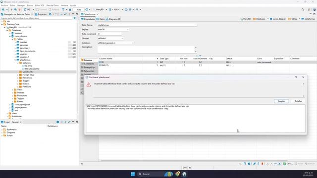Screen dimensions: 317x178
Task: Toggle Auto Increment checkbox for PRECIO column
Action: pyautogui.click(x=200, y=65)
